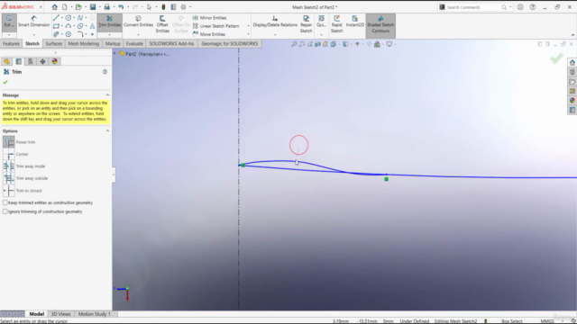The height and width of the screenshot is (324, 577).
Task: Switch to the Evaluate tab
Action: click(x=134, y=44)
